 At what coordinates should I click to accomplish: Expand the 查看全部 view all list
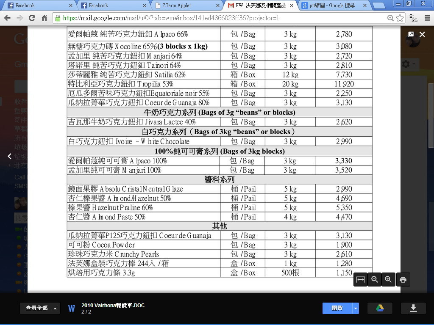(40, 308)
